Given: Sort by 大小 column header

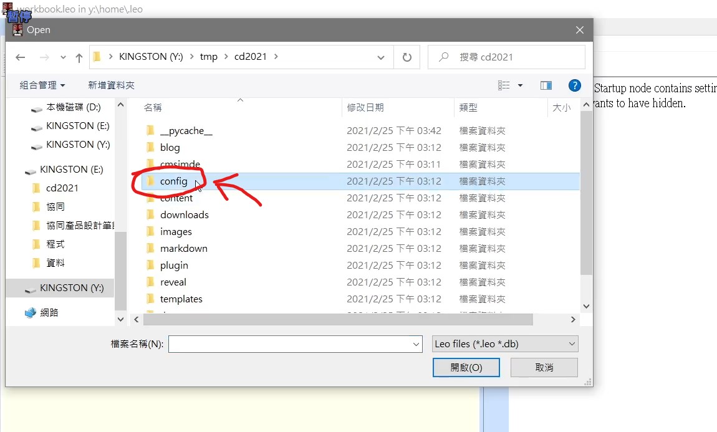Looking at the screenshot, I should click(562, 107).
